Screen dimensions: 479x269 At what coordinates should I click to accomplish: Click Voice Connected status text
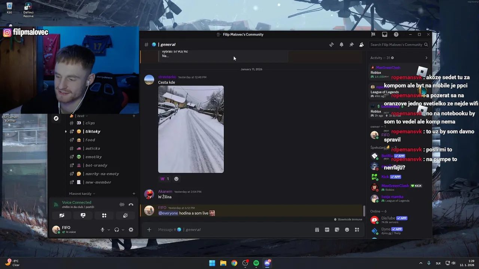pyautogui.click(x=77, y=202)
